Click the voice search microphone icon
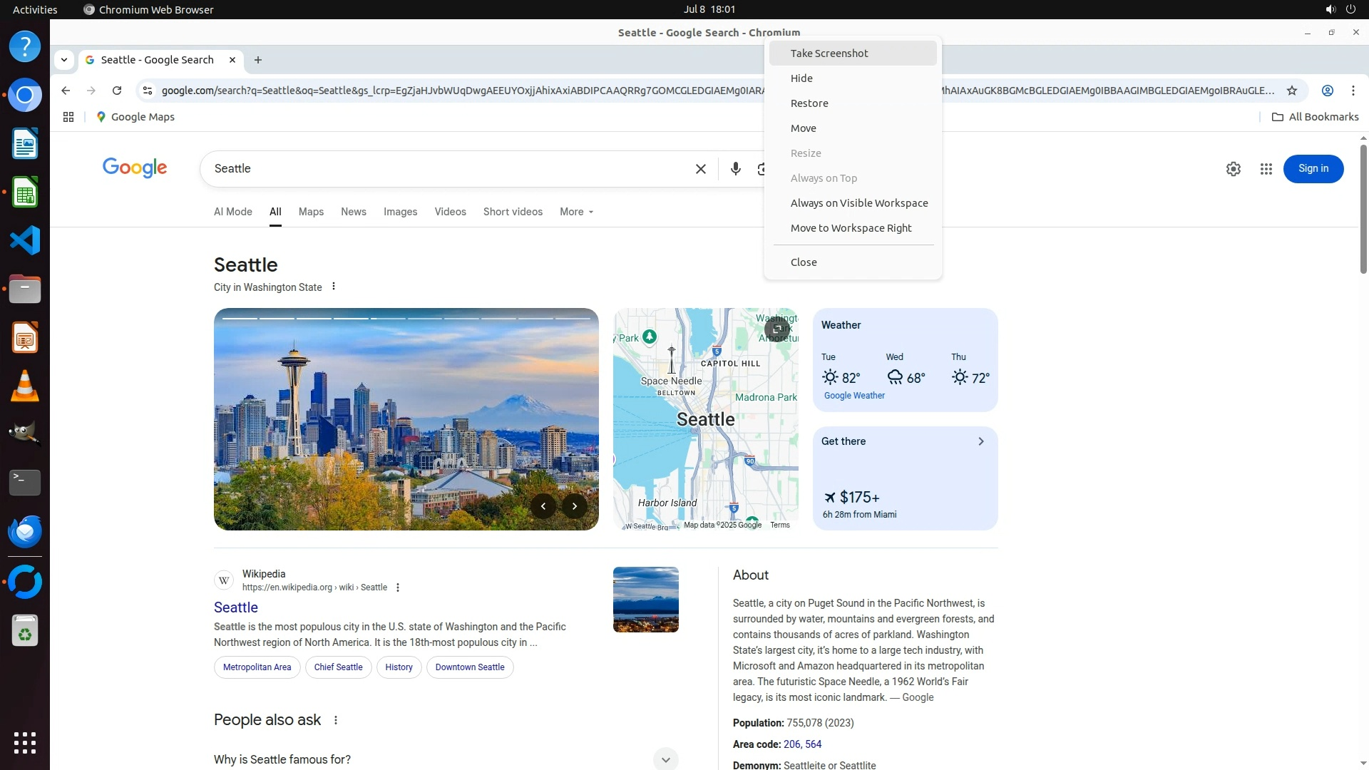Viewport: 1369px width, 770px height. [x=735, y=169]
